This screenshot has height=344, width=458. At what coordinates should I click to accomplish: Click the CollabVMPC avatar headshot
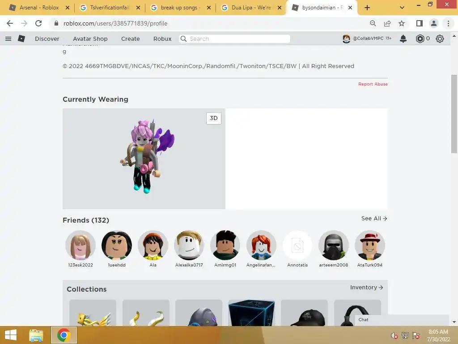[x=346, y=39]
